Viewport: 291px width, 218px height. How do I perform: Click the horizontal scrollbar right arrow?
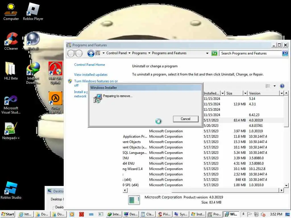point(282,190)
